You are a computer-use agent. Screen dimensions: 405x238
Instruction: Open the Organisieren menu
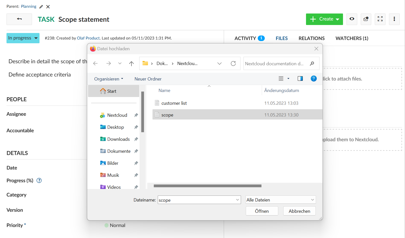(108, 79)
